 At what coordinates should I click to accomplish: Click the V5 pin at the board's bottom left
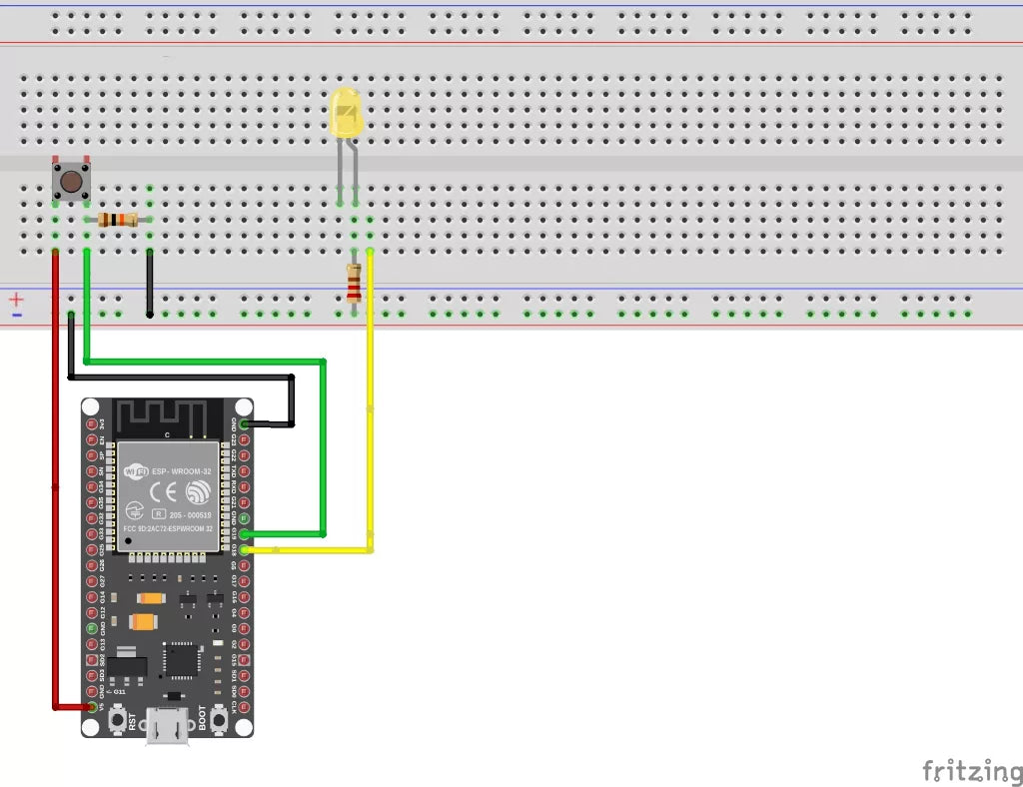(92, 707)
